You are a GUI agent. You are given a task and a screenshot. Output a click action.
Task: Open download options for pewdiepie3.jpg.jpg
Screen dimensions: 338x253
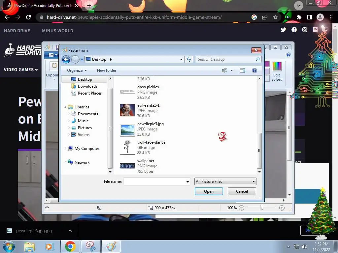pyautogui.click(x=70, y=231)
